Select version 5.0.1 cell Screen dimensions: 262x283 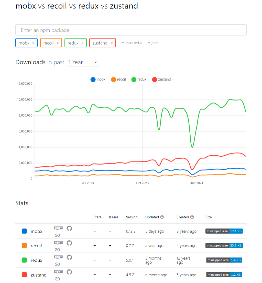coord(130,260)
